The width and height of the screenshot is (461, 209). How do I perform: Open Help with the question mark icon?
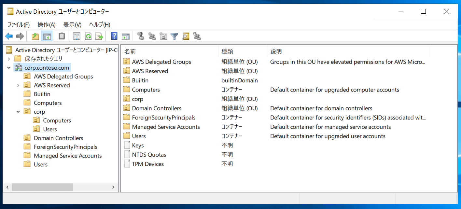114,36
